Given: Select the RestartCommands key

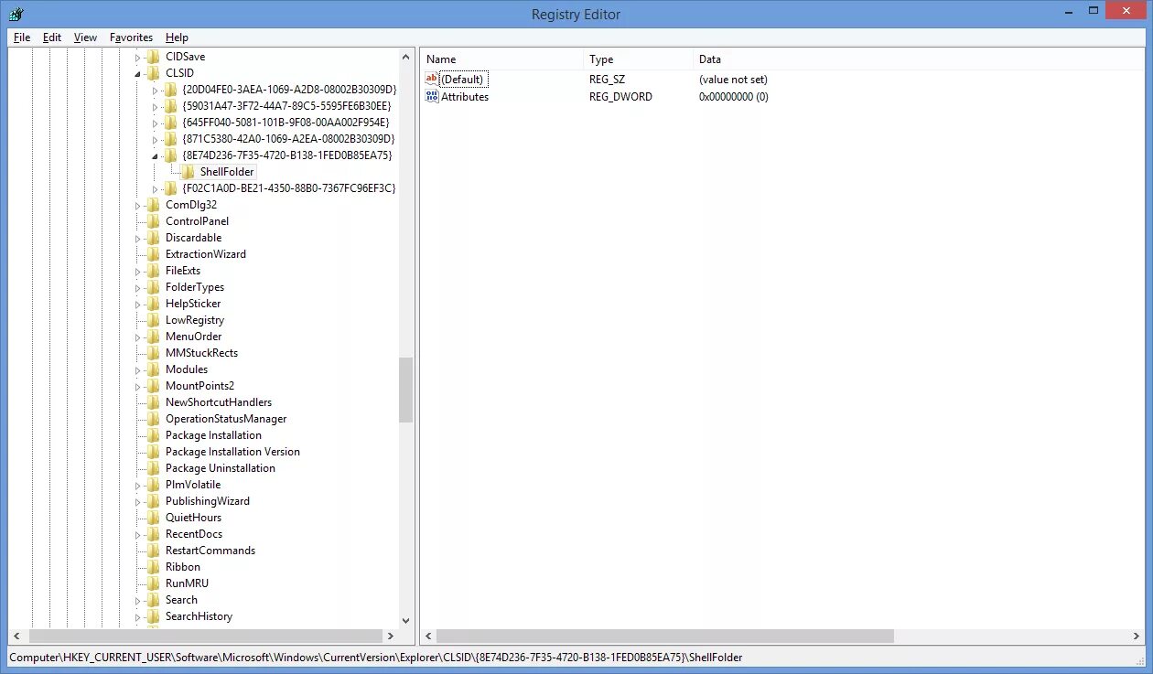Looking at the screenshot, I should click(x=210, y=551).
